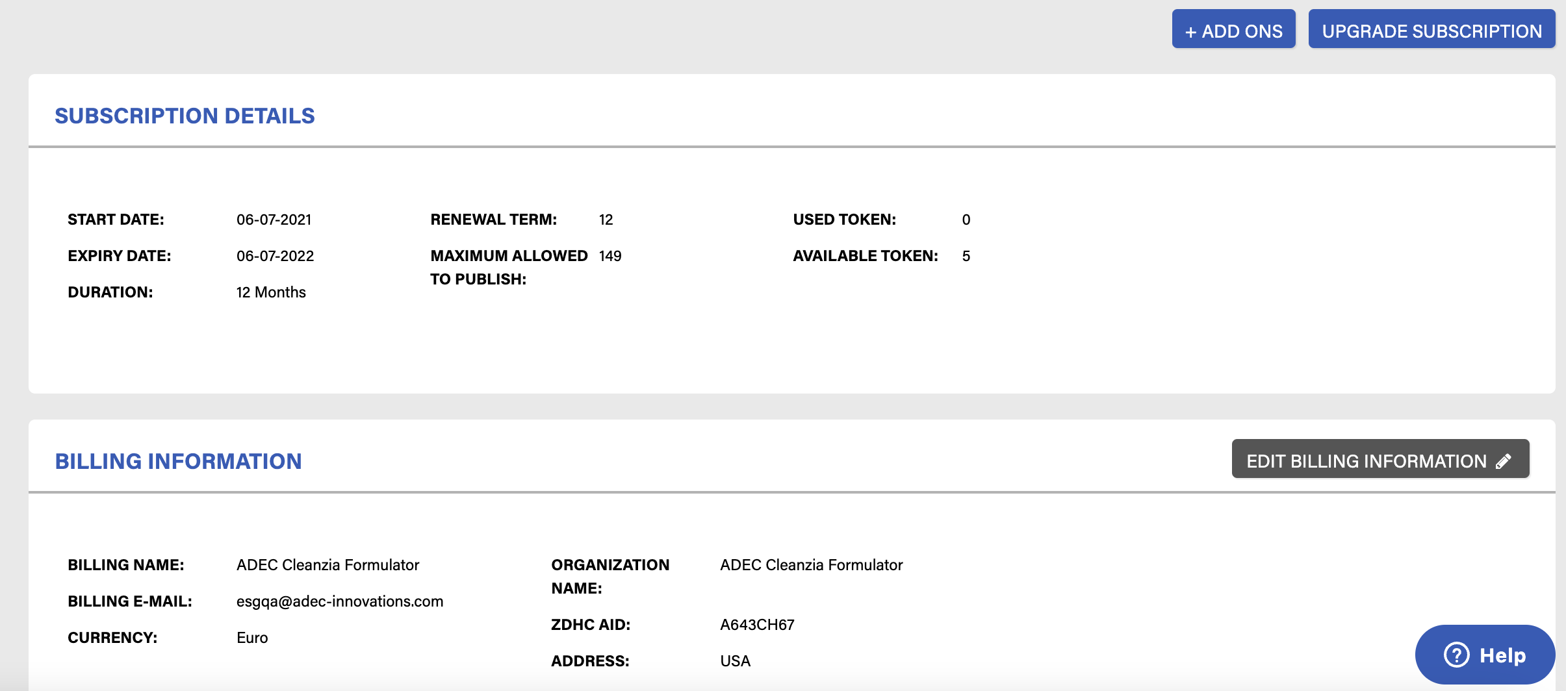The width and height of the screenshot is (1566, 691).
Task: Click the Billing Name value ADEC Cleanzia Formulator
Action: (x=327, y=565)
